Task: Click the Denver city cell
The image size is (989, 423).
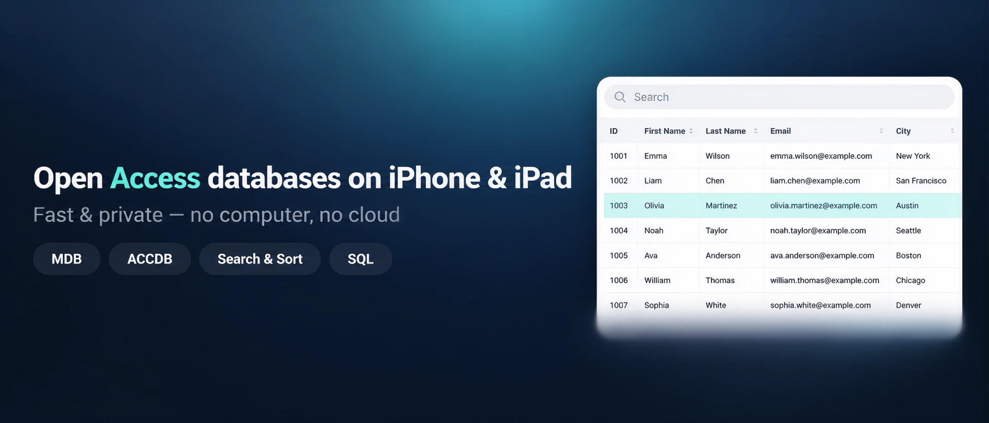Action: tap(908, 305)
